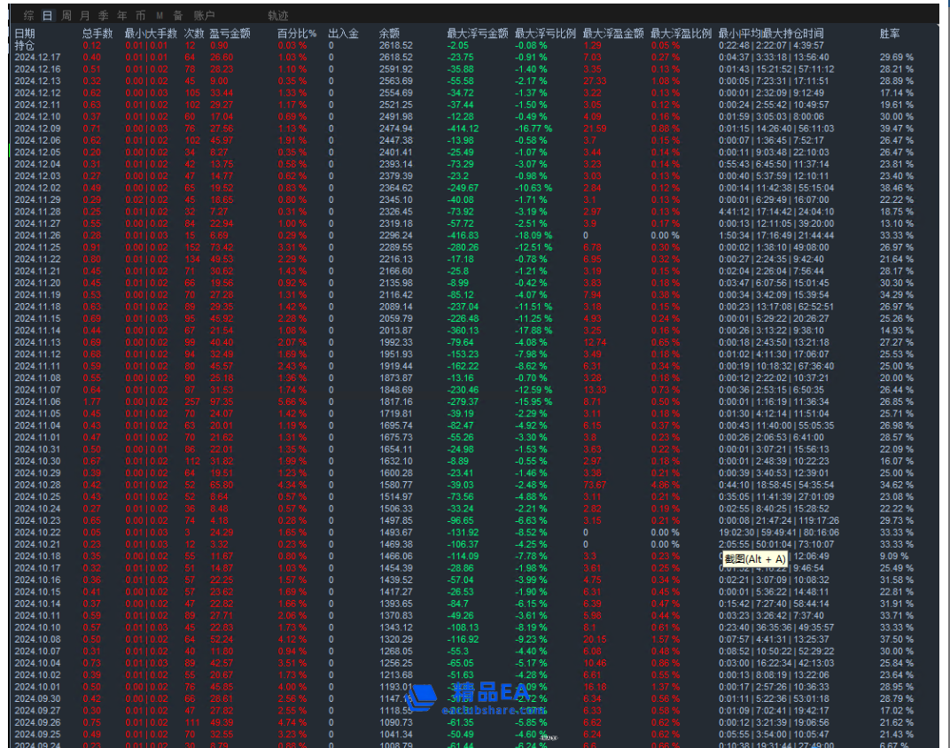The height and width of the screenshot is (748, 950).
Task: Sort by the 余额 column header
Action: [x=389, y=34]
